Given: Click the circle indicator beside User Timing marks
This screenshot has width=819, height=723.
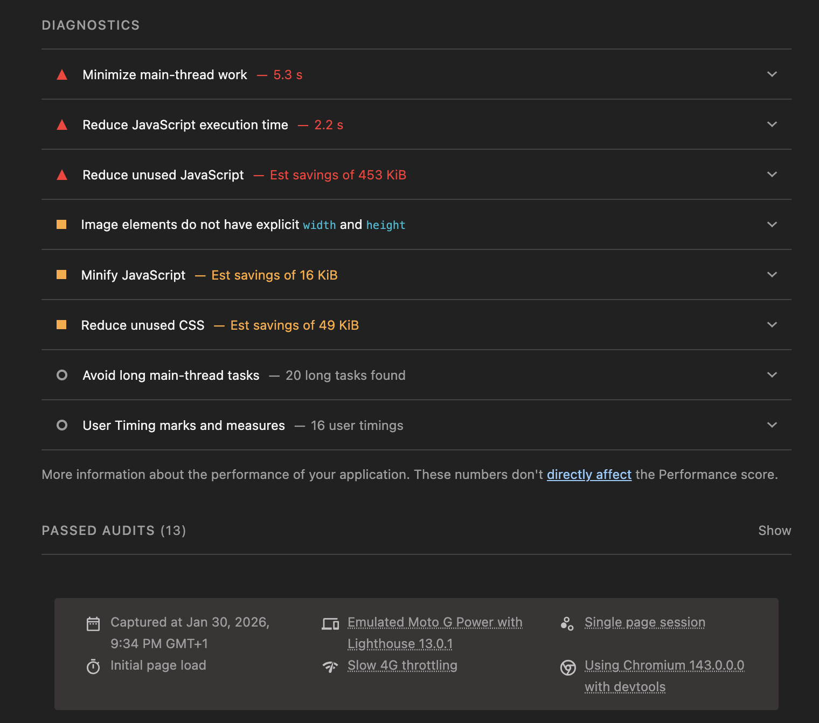Looking at the screenshot, I should 62,425.
